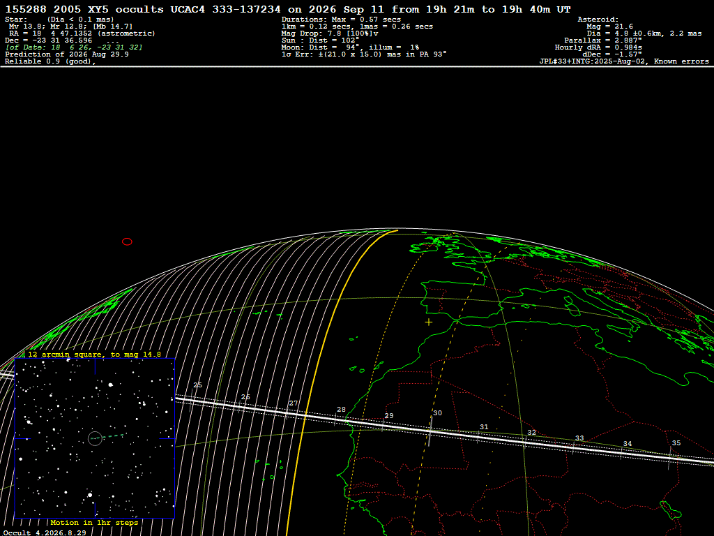This screenshot has width=714, height=536.
Task: Click the green 'of Date' coordinates line
Action: (74, 47)
